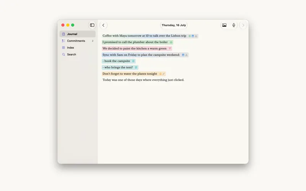
Task: Start voice dictation with microphone icon
Action: [234, 25]
